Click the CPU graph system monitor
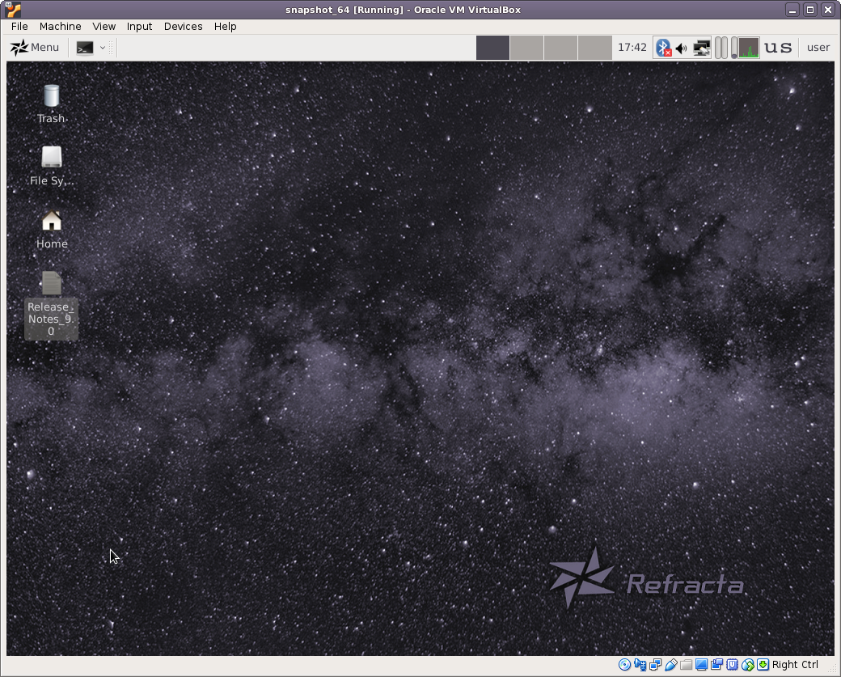Viewport: 841px width, 677px height. [x=749, y=48]
